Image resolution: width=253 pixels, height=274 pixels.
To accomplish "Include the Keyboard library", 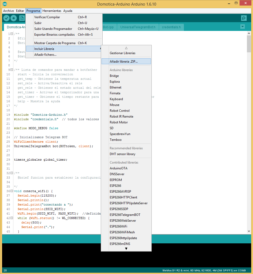I will pos(126,99).
